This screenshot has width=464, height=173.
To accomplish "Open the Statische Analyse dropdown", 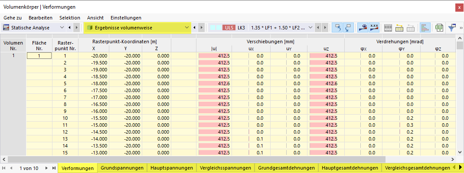I will 62,28.
